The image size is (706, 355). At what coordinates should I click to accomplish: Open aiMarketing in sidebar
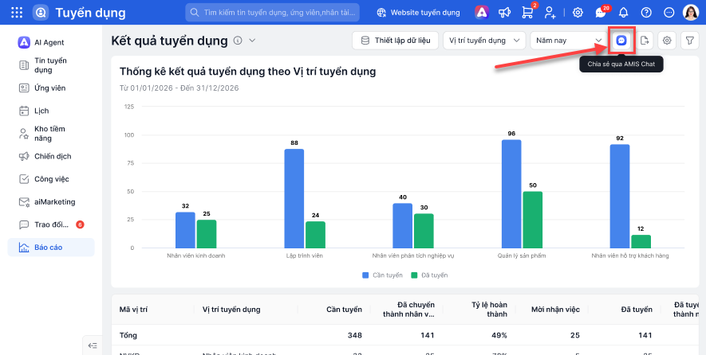coord(51,201)
